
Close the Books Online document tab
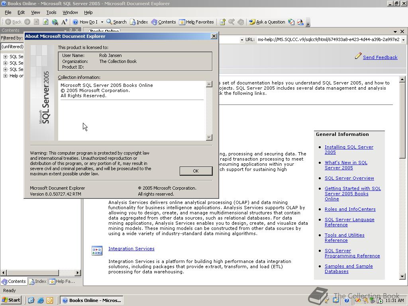402,31
